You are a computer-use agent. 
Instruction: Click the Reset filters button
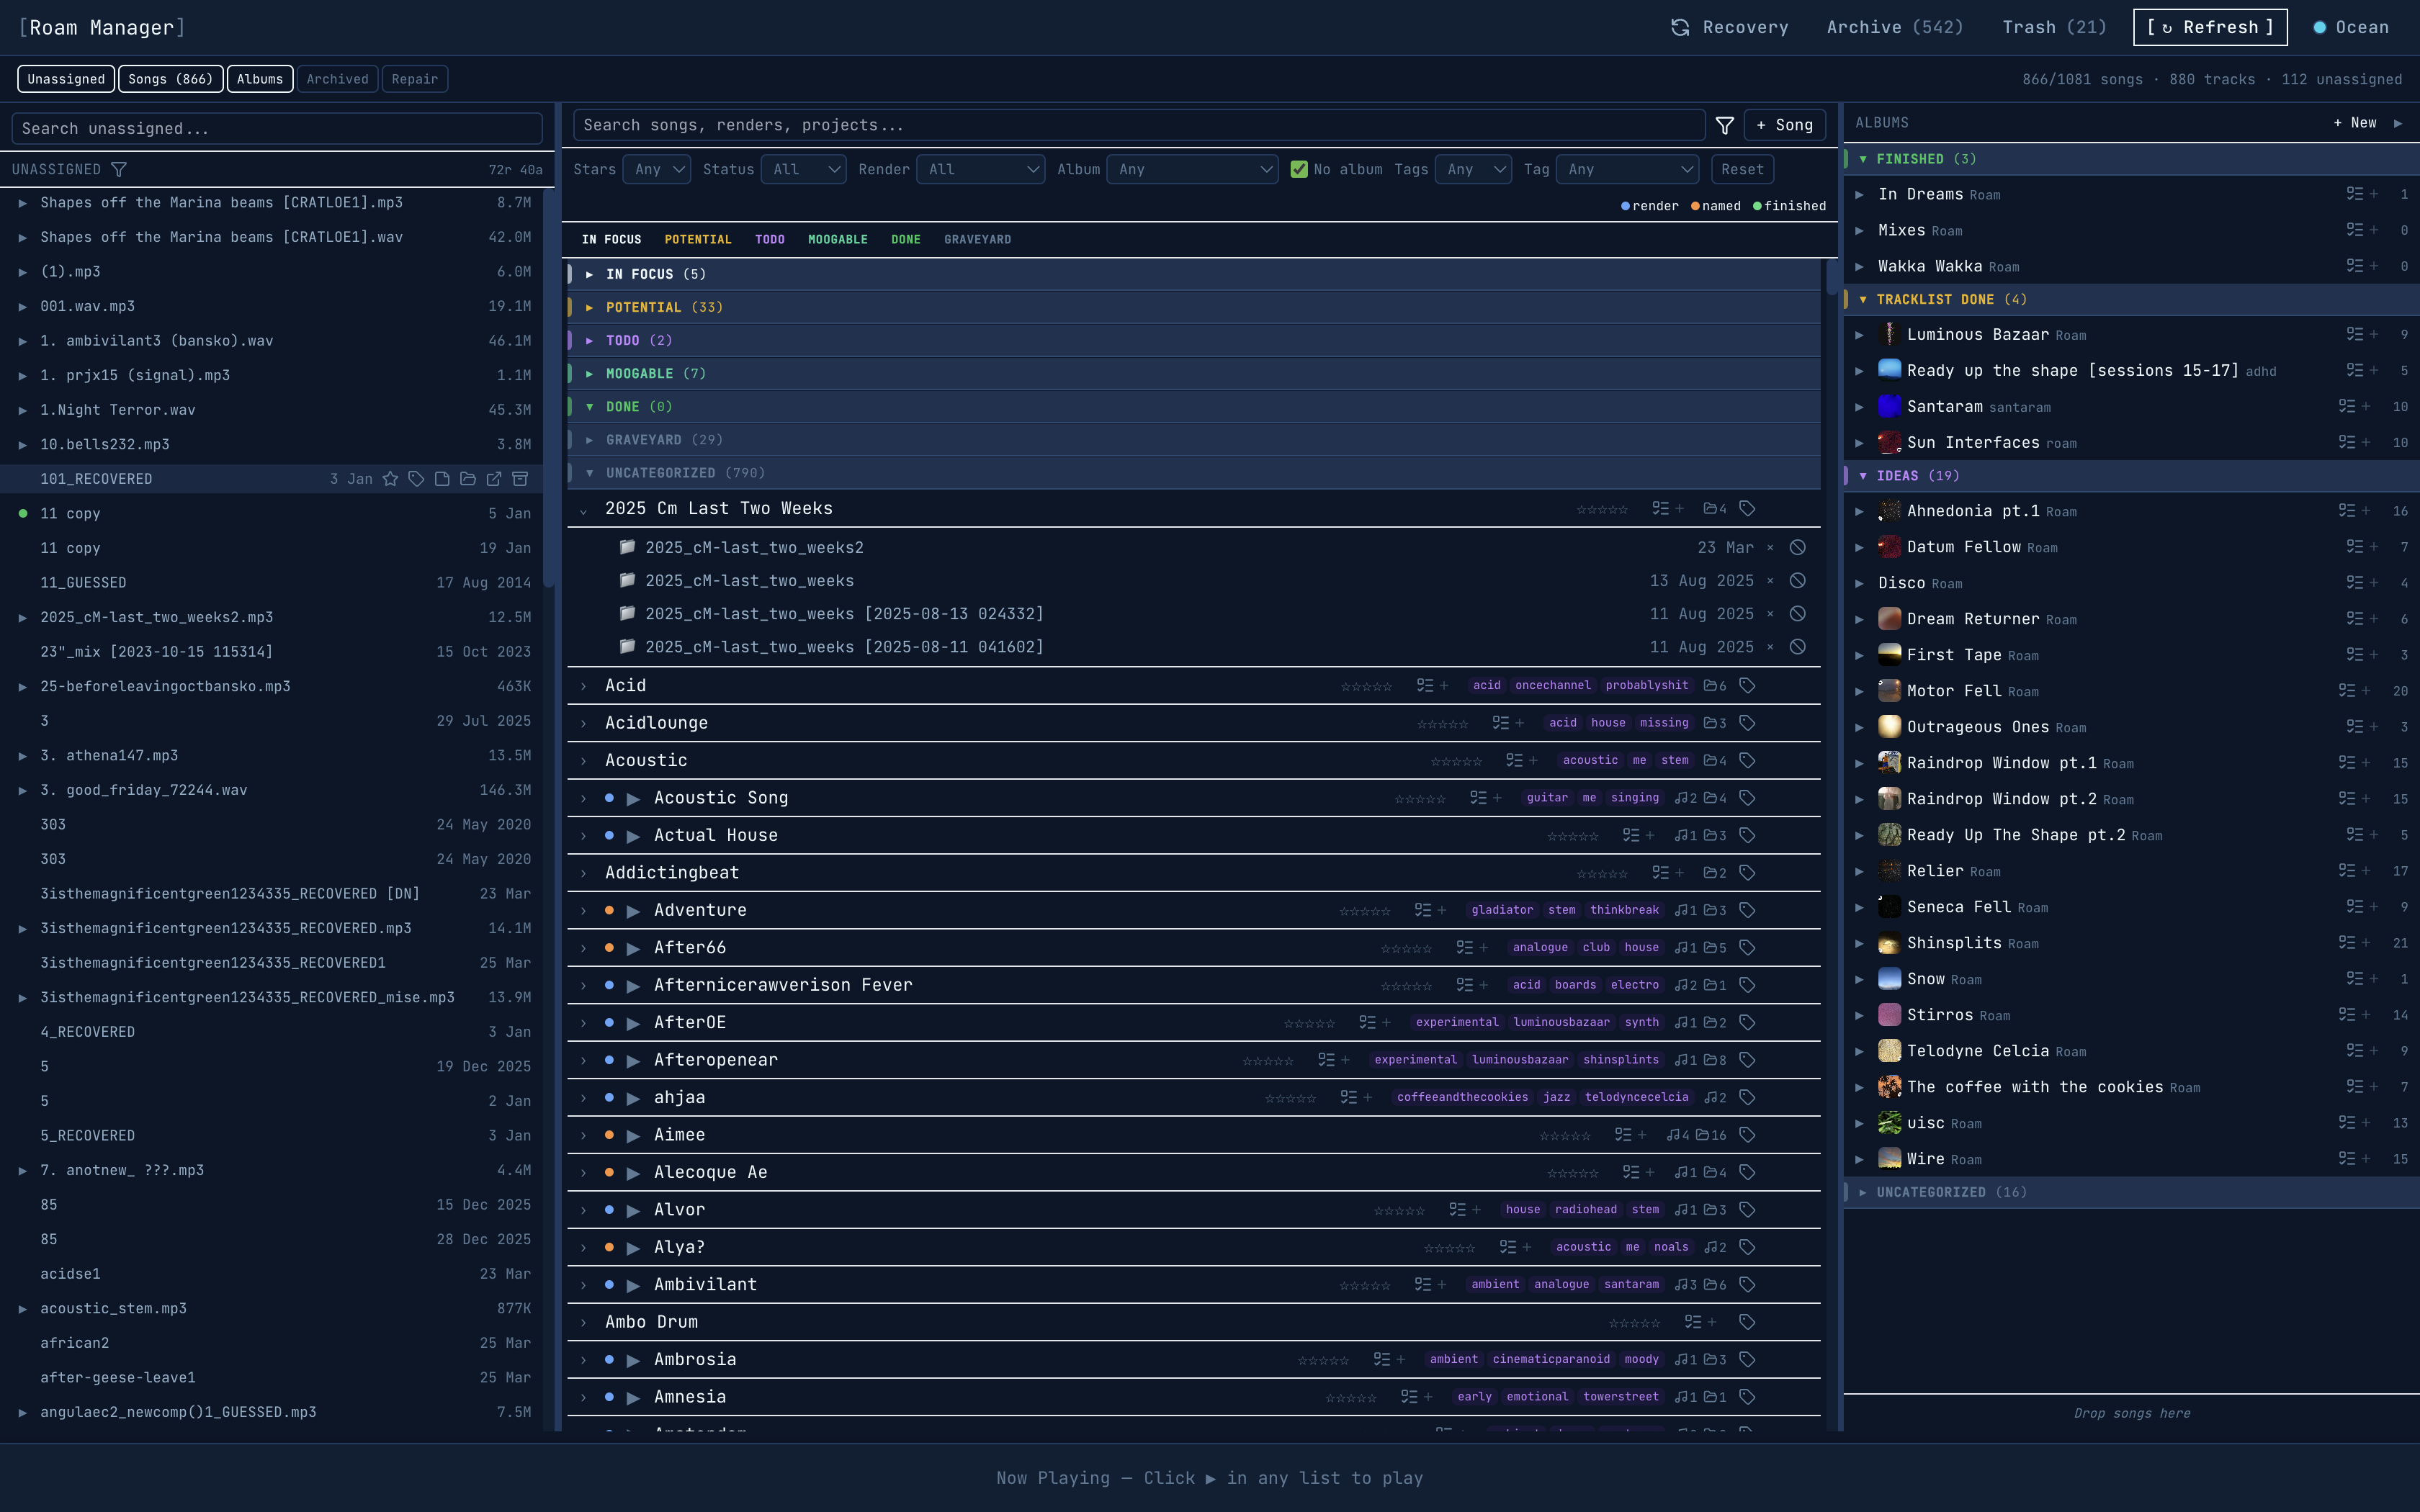(1742, 170)
